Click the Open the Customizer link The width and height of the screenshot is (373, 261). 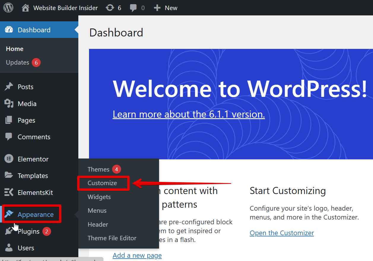click(282, 233)
